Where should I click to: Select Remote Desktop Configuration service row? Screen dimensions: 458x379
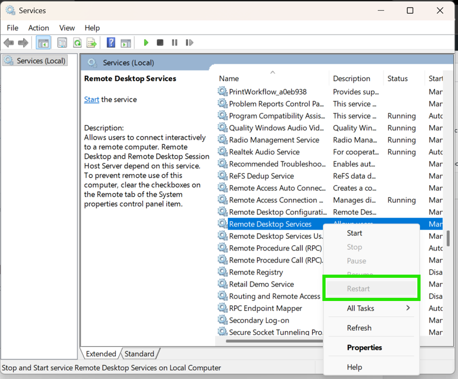point(330,212)
